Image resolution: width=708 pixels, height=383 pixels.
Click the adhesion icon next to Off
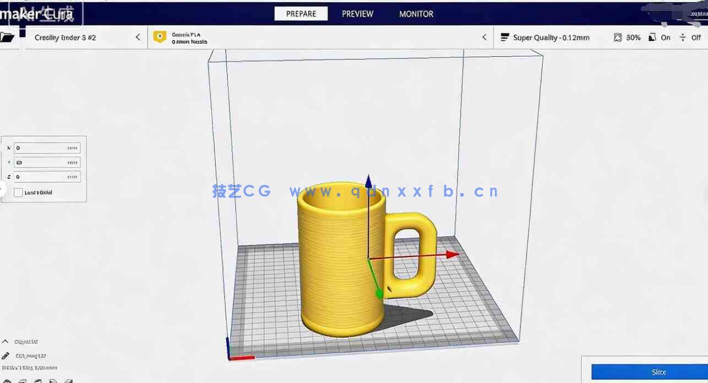coord(683,37)
